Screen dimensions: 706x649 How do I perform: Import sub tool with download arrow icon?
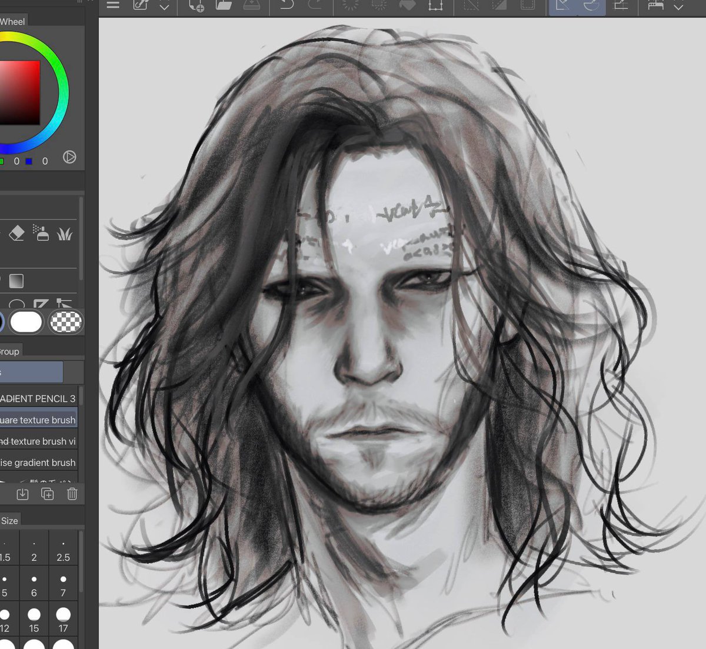click(x=22, y=494)
